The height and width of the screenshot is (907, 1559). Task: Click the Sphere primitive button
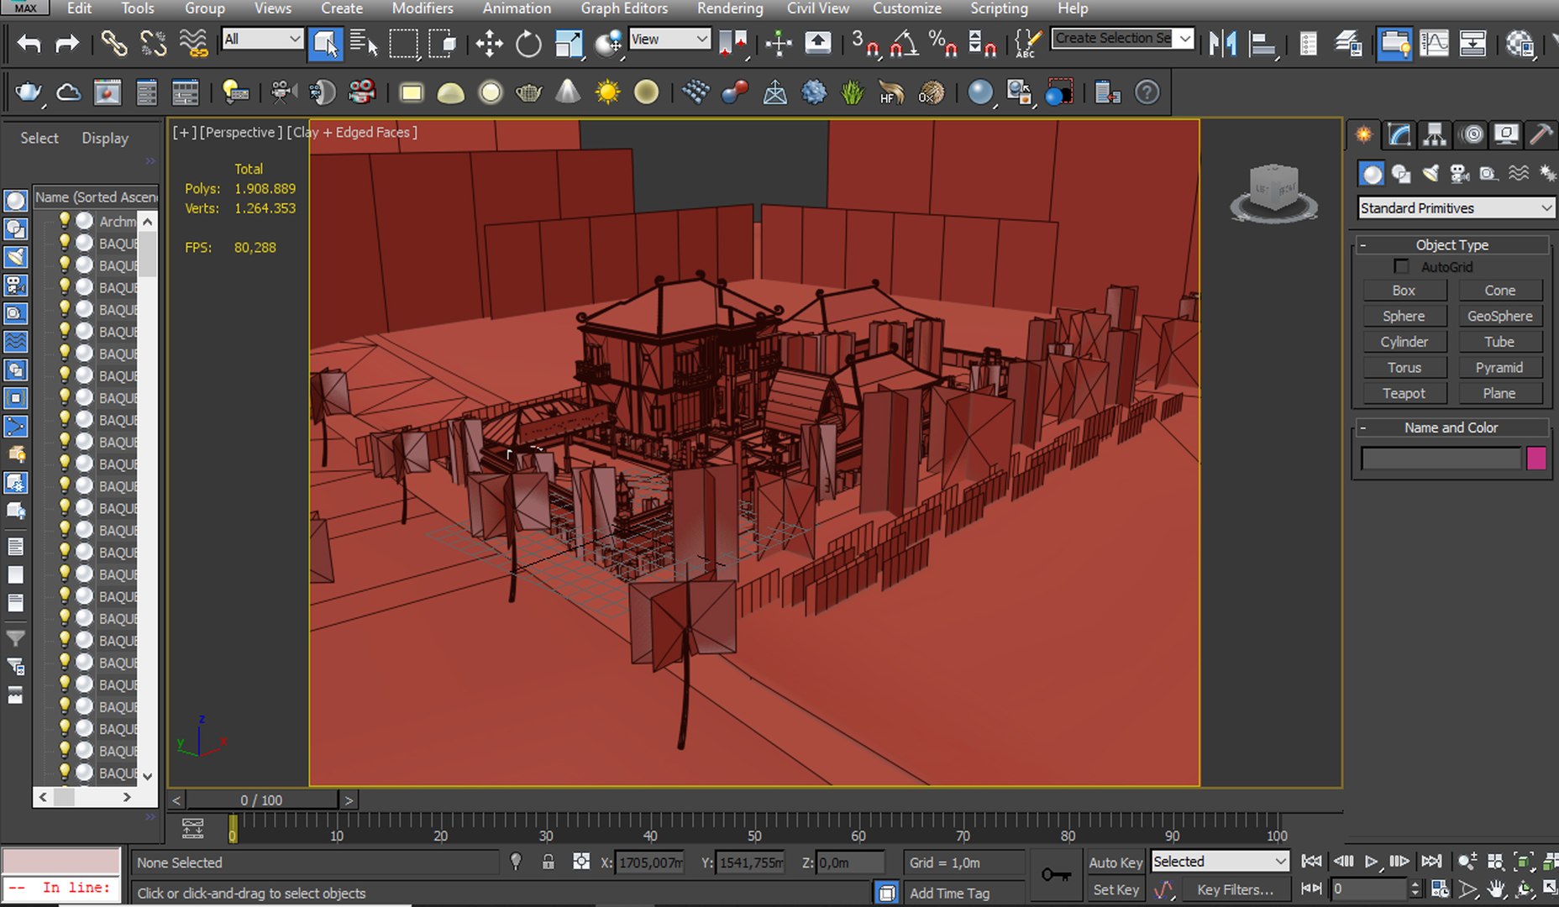[x=1404, y=316]
